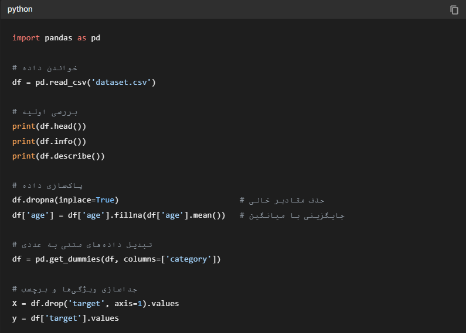The height and width of the screenshot is (333, 466).
Task: Click the y = df['target'].values line
Action: click(66, 318)
